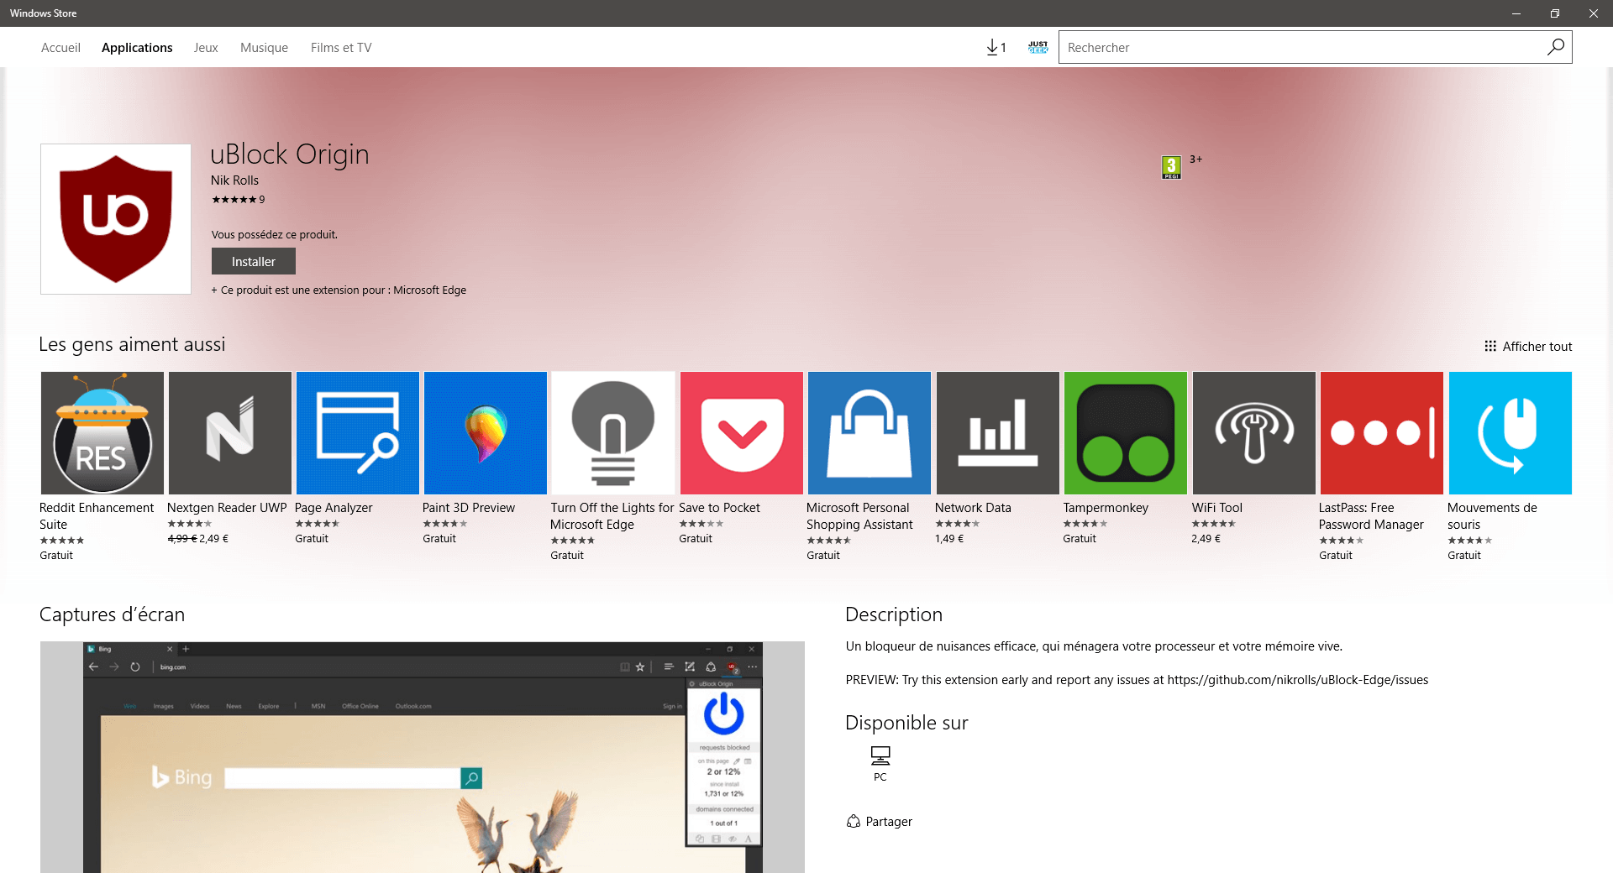The width and height of the screenshot is (1613, 873).
Task: Open the Mouvements de souris icon
Action: click(1511, 433)
